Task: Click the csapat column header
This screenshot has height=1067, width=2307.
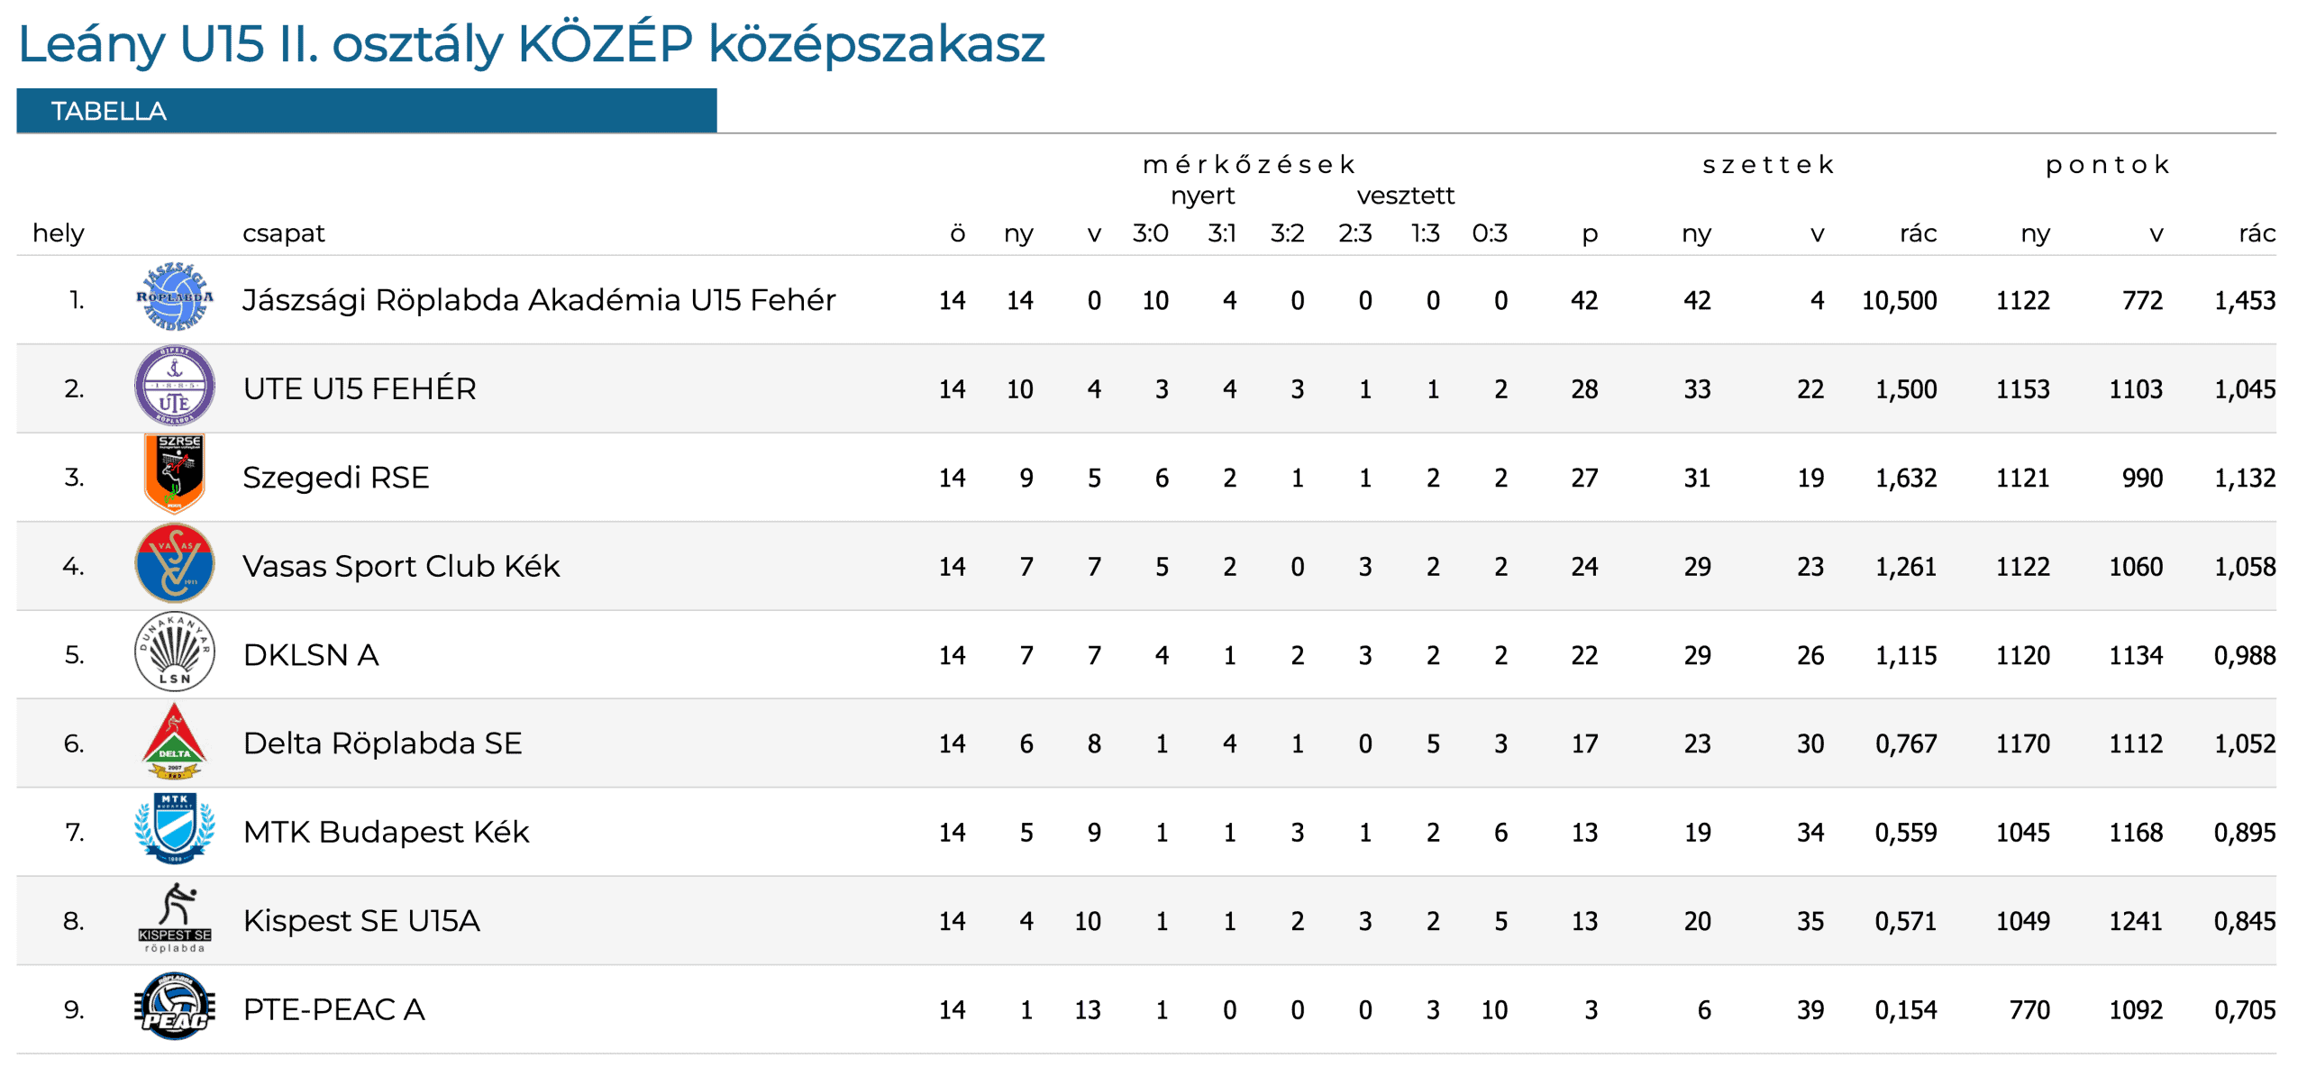Action: 283,233
